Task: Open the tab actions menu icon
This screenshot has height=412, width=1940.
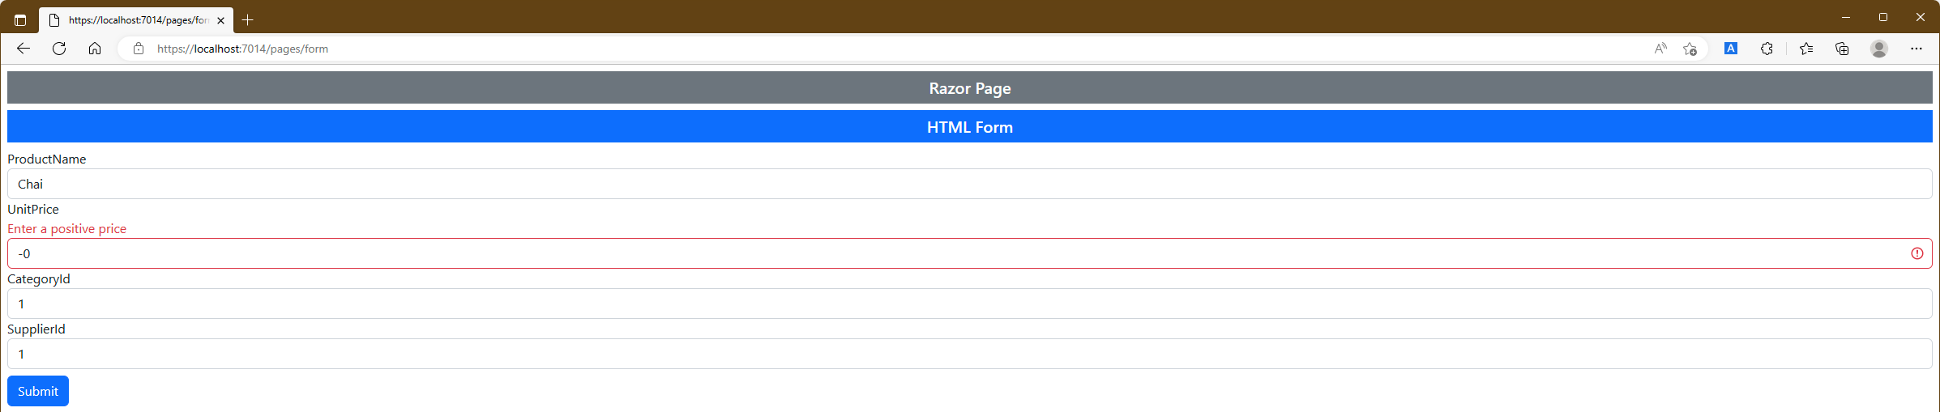Action: click(x=20, y=20)
